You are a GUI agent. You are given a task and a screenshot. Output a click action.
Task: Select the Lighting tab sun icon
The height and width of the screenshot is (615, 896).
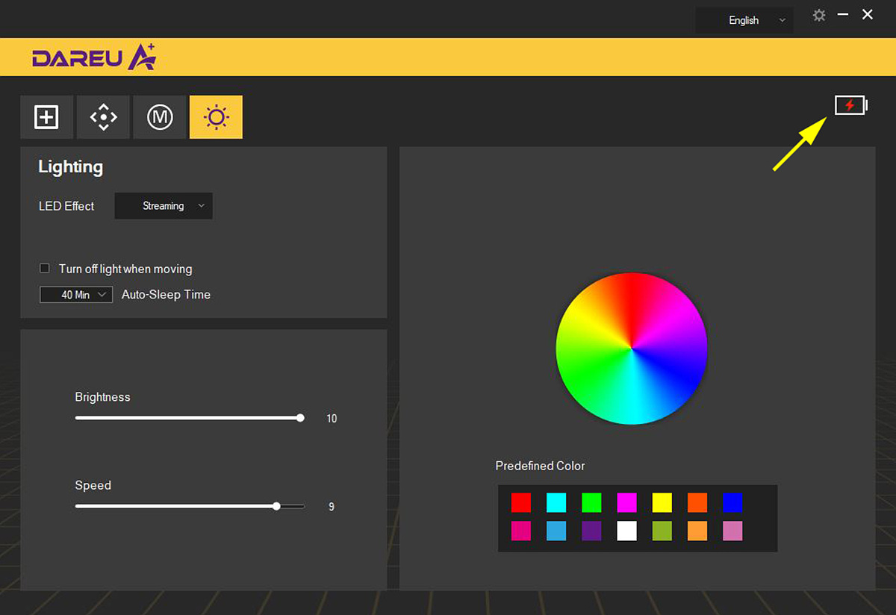coord(216,117)
